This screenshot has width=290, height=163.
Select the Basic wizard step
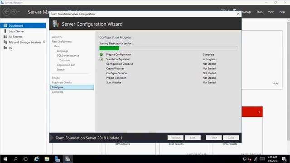coord(57,46)
